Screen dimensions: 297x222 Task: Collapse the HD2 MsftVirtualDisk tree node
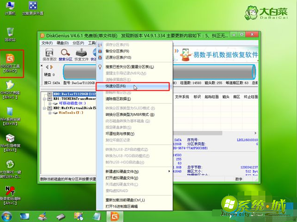pyautogui.click(x=44, y=108)
